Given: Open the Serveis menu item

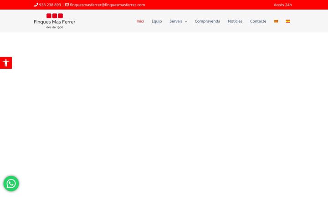Looking at the screenshot, I should (176, 21).
